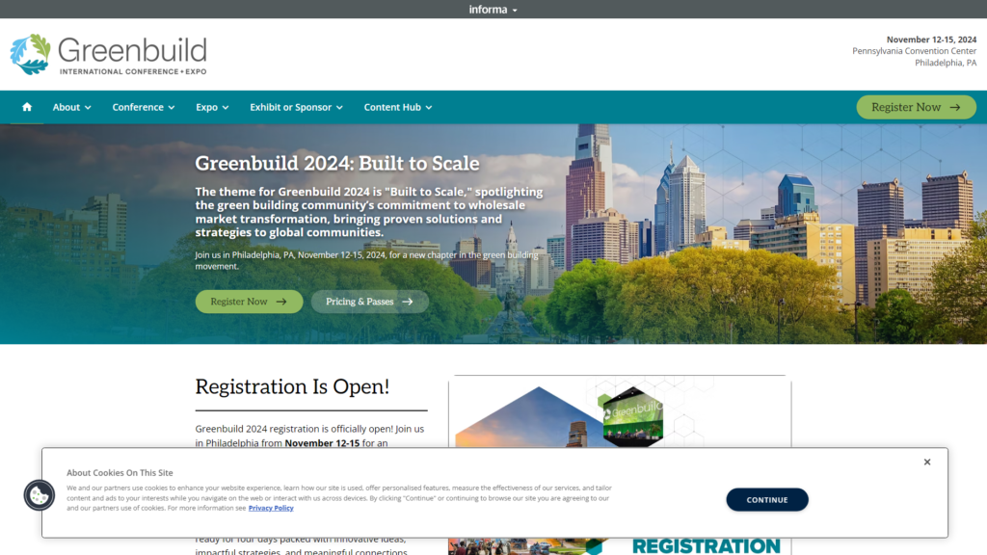Click the Greenbuild wordmark text in header
Screen dimensions: 987x555
pos(133,50)
